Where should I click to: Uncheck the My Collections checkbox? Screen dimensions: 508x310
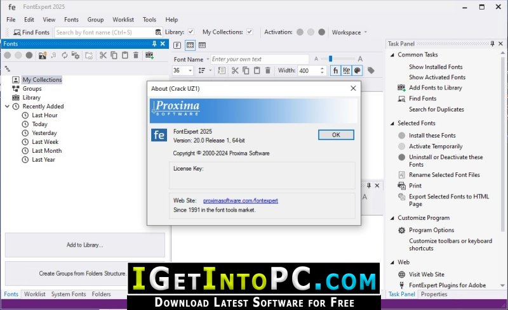tap(250, 32)
